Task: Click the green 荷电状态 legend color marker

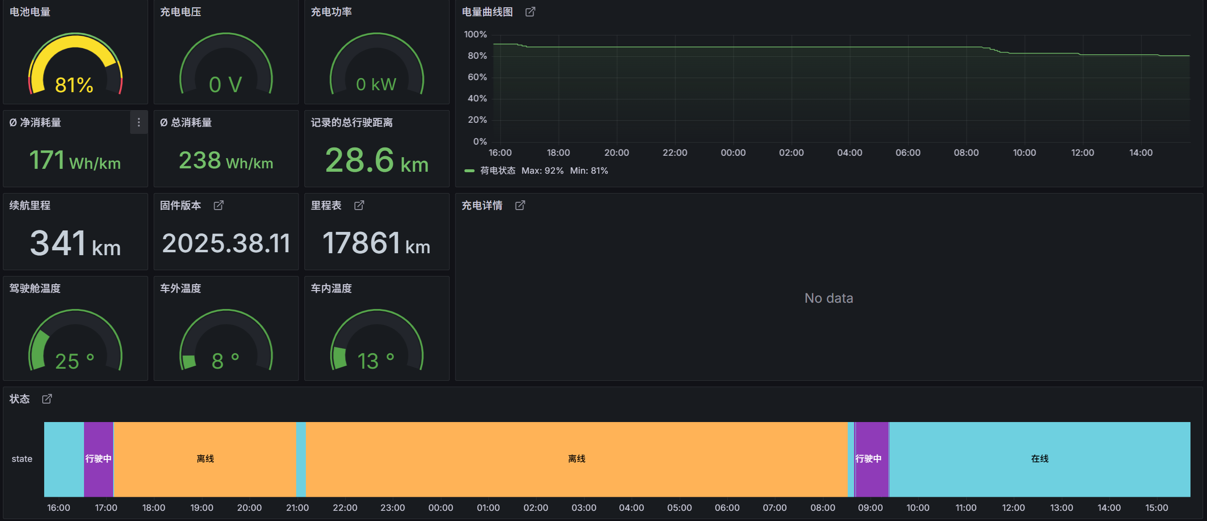Action: click(x=469, y=171)
